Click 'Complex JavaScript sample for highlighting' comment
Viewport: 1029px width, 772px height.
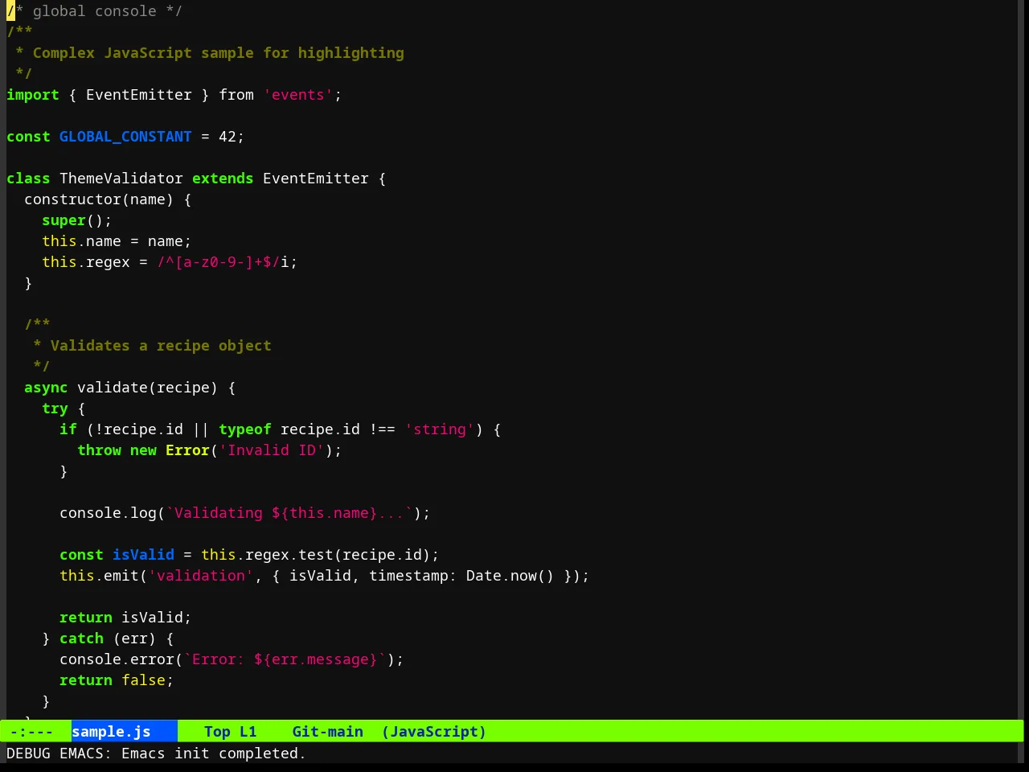point(218,53)
